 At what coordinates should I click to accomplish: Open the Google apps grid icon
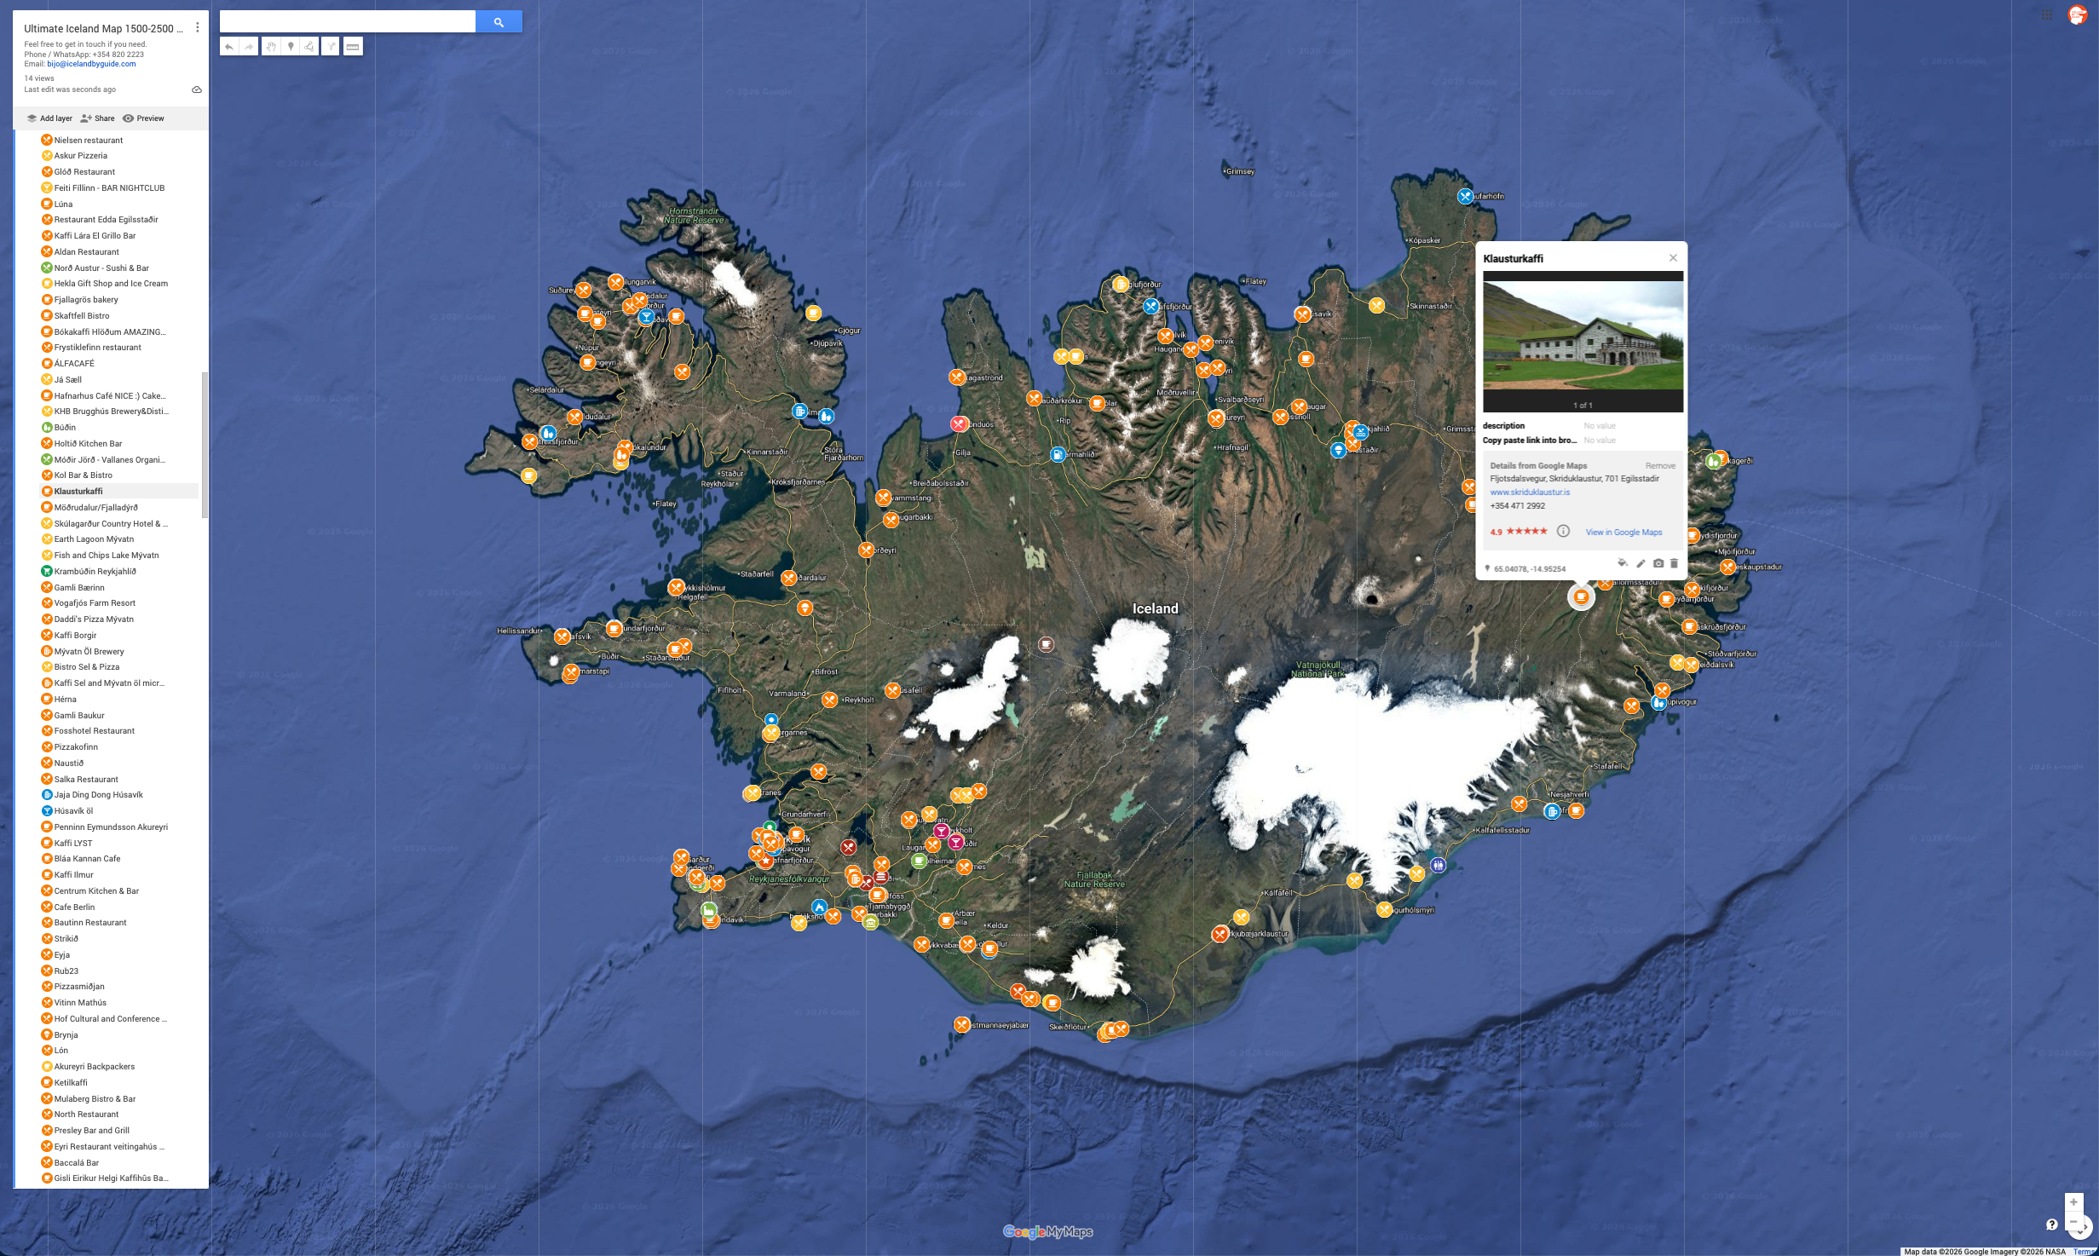click(x=2047, y=14)
